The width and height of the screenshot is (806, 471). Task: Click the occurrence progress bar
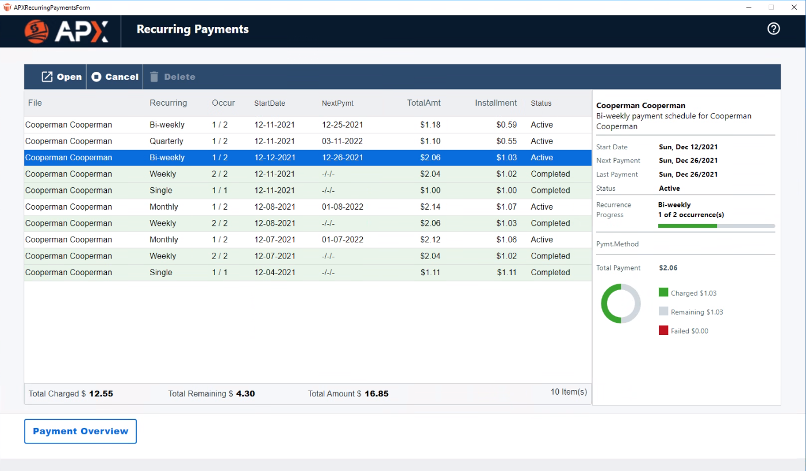(716, 226)
